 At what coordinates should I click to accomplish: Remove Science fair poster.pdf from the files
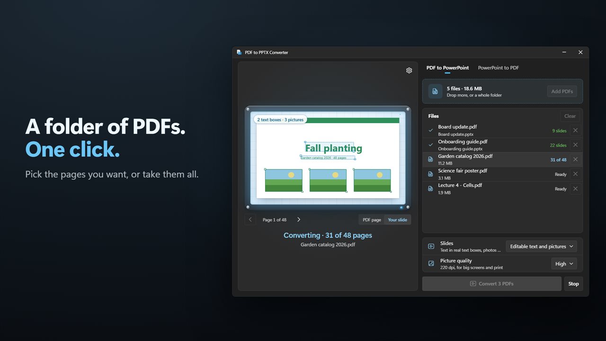[x=575, y=174]
